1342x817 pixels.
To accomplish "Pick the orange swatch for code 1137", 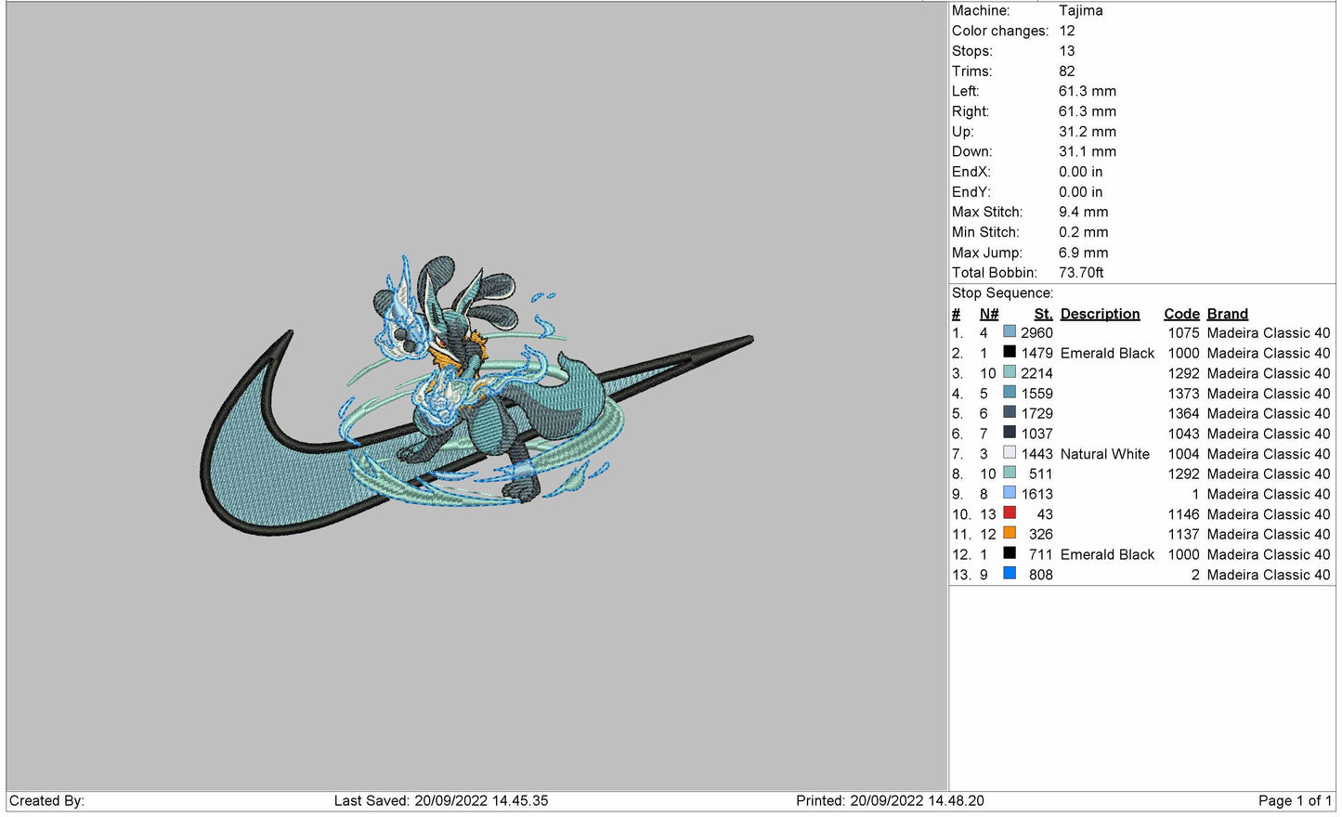I will click(x=1009, y=534).
